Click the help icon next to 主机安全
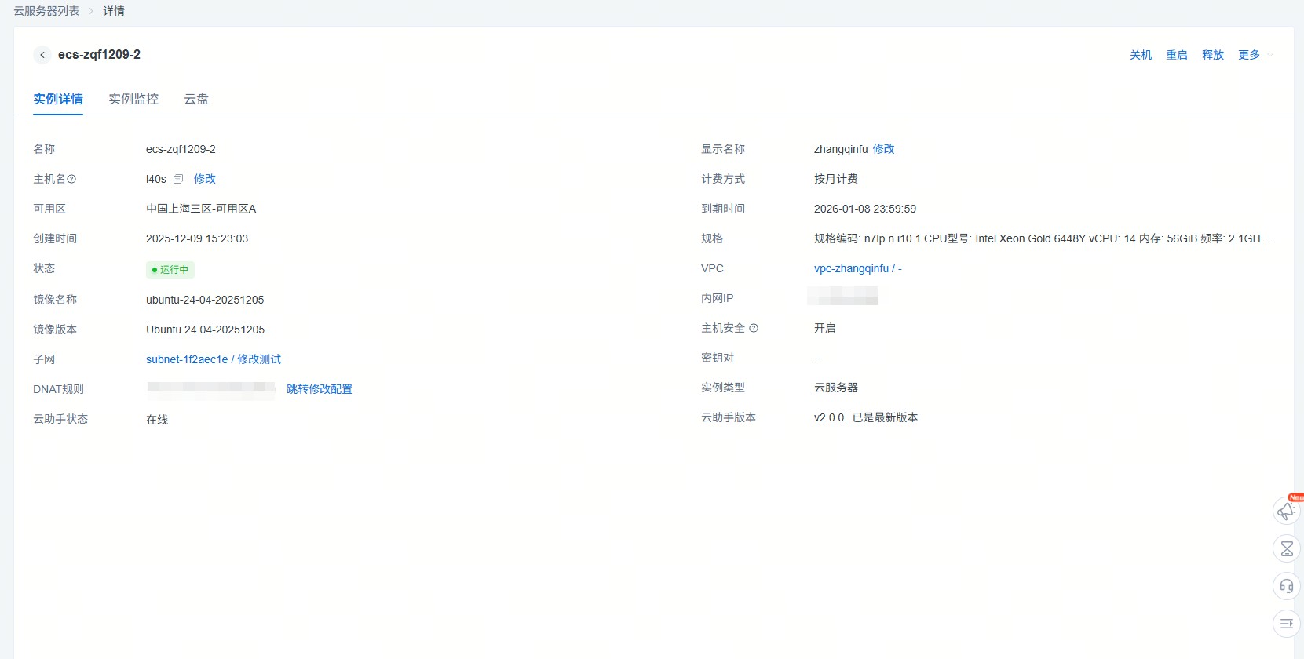Screen dimensions: 1304x659 coord(754,329)
